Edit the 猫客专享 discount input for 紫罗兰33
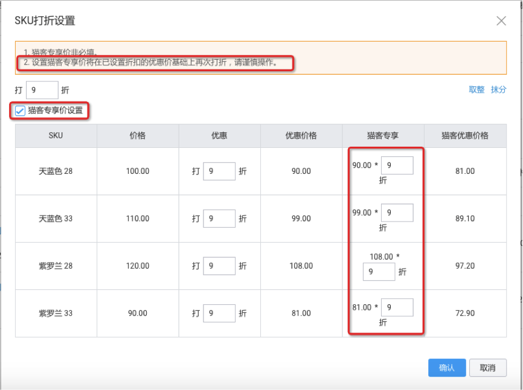The width and height of the screenshot is (523, 390). click(397, 307)
